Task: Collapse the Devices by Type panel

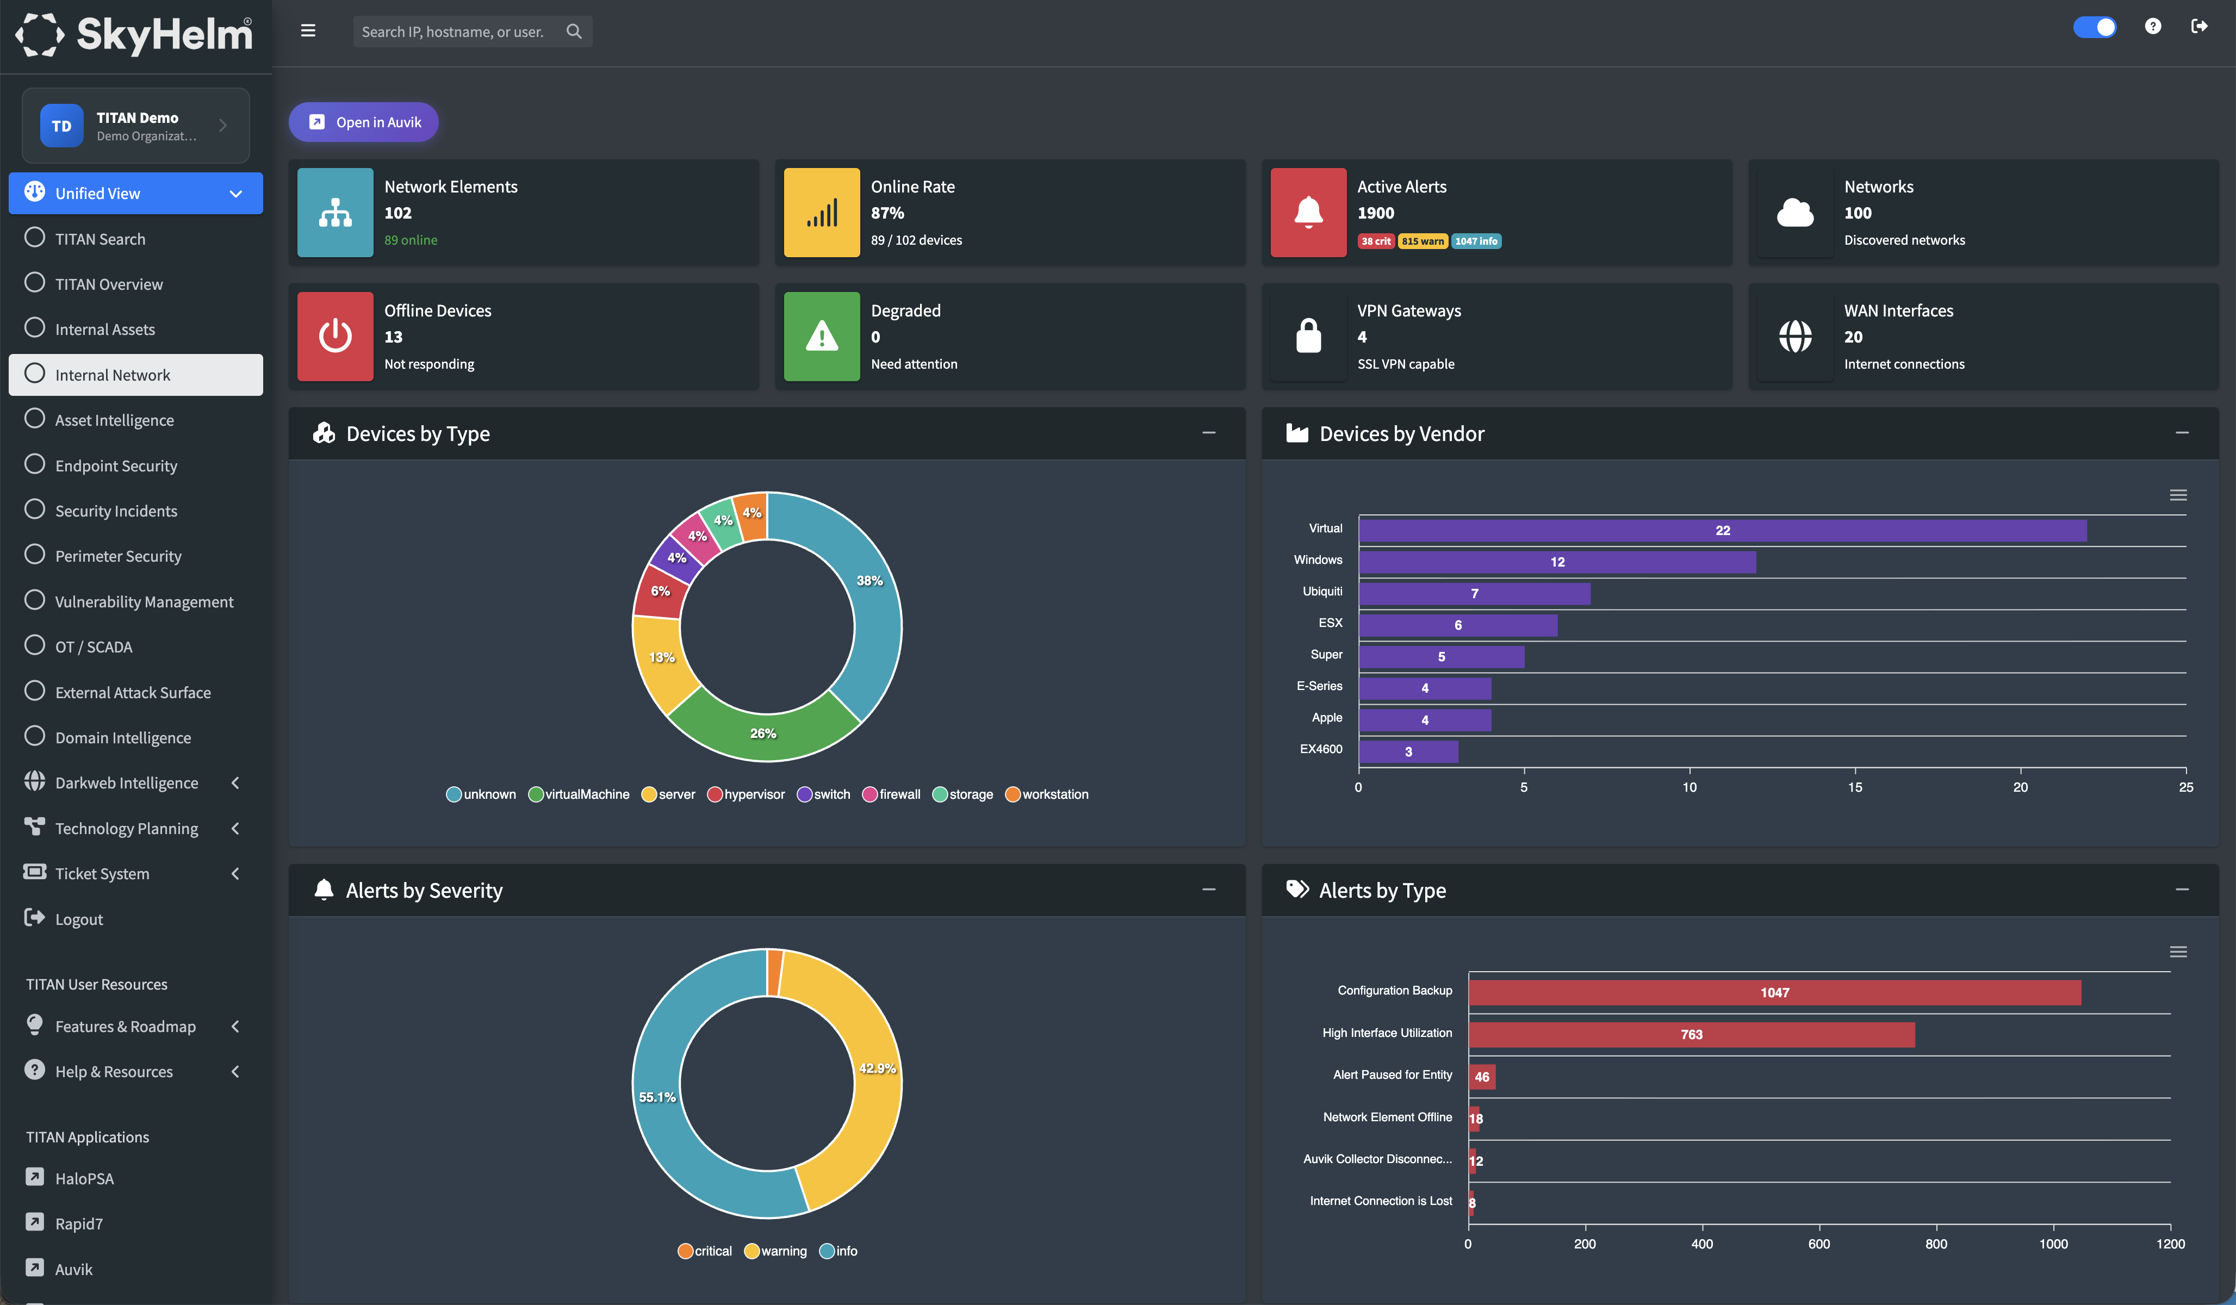Action: [x=1208, y=433]
